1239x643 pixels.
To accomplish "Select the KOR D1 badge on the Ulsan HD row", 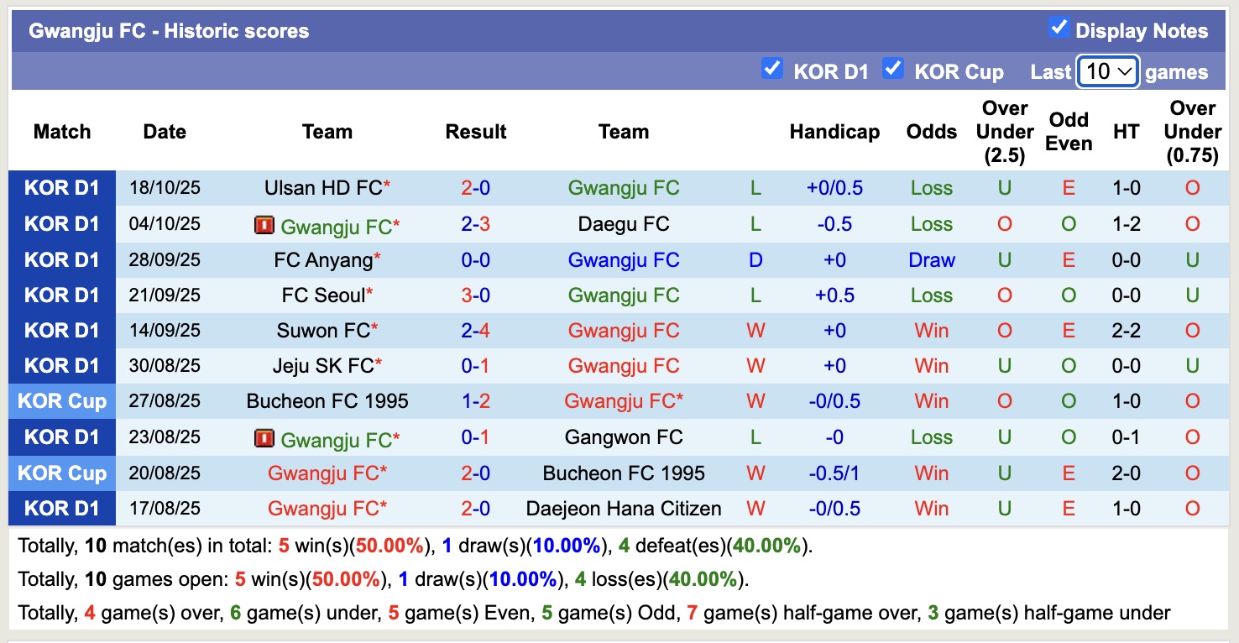I will [62, 188].
